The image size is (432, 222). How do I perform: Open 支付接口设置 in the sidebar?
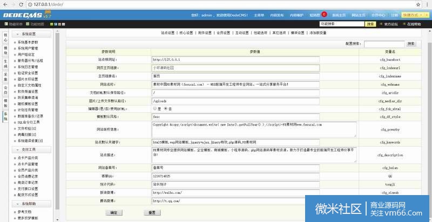tap(28, 189)
